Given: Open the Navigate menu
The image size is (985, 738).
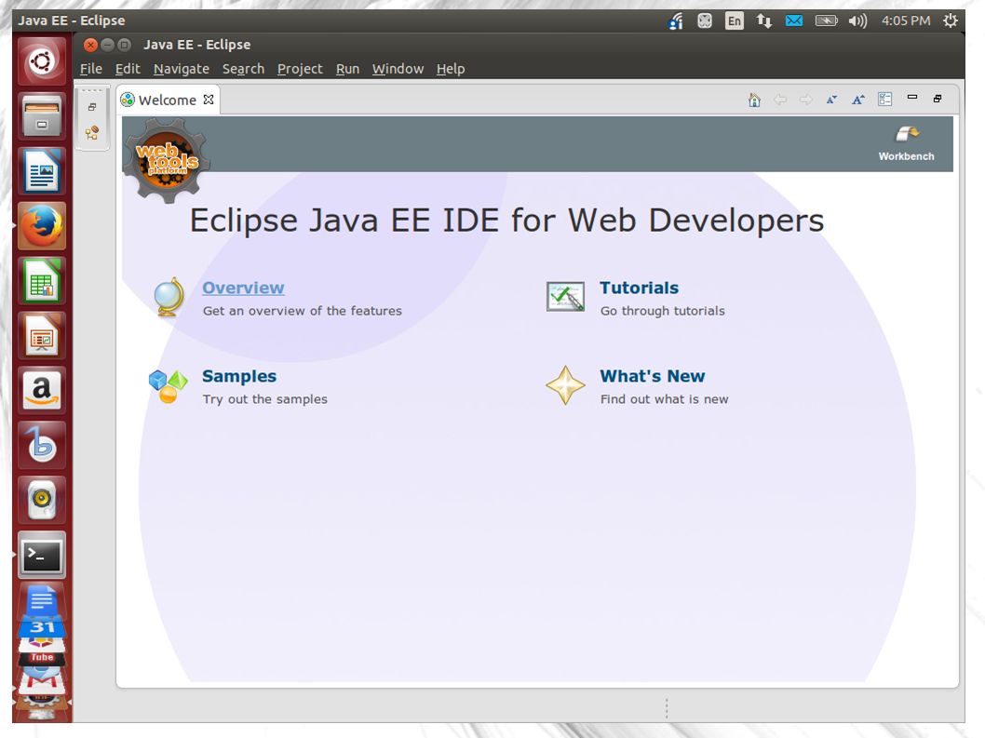Looking at the screenshot, I should tap(182, 69).
